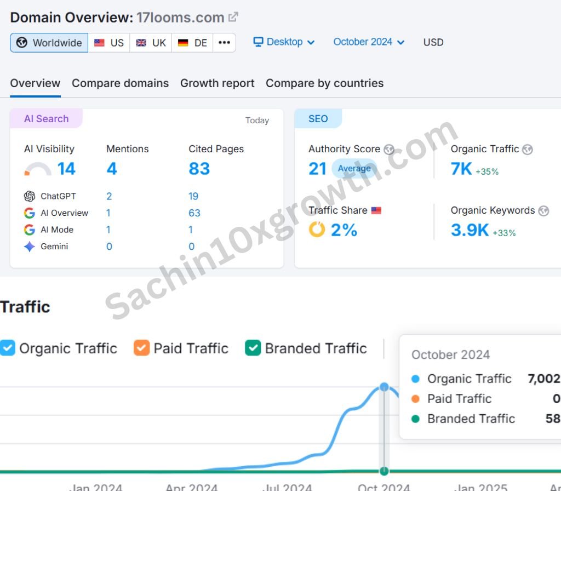This screenshot has height=561, width=561.
Task: Click the ChatGPT logo icon
Action: tap(30, 196)
